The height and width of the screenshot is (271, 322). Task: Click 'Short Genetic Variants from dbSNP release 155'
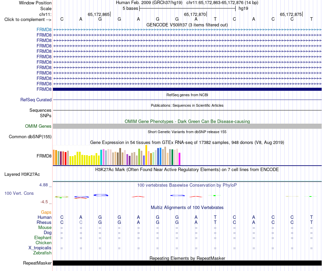[187, 132]
